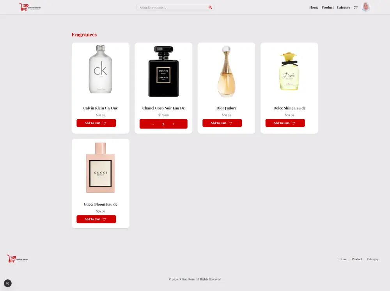Add Calvin Klein CK One to cart

[96, 123]
